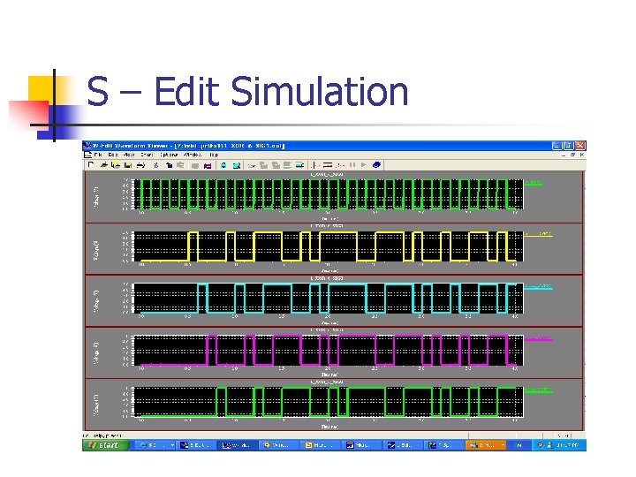Viewport: 636px width, 477px height.
Task: Select the yellow waveform plot
Action: (329, 246)
